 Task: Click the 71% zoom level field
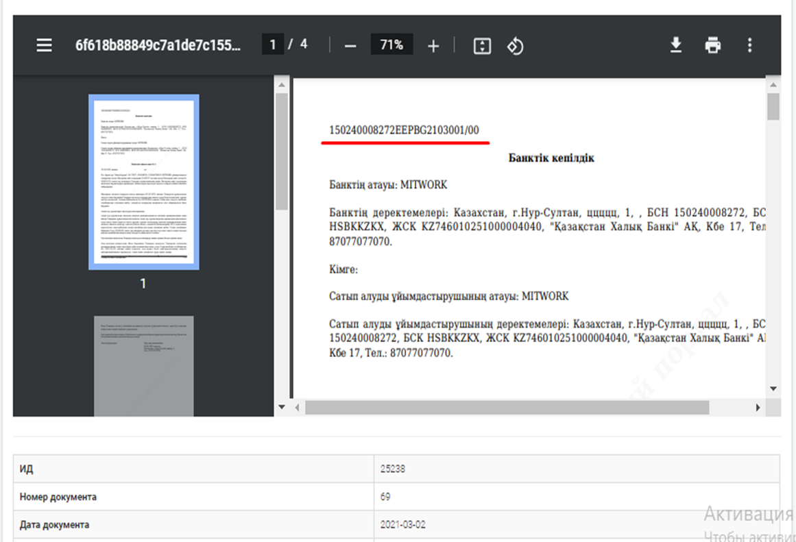point(391,45)
